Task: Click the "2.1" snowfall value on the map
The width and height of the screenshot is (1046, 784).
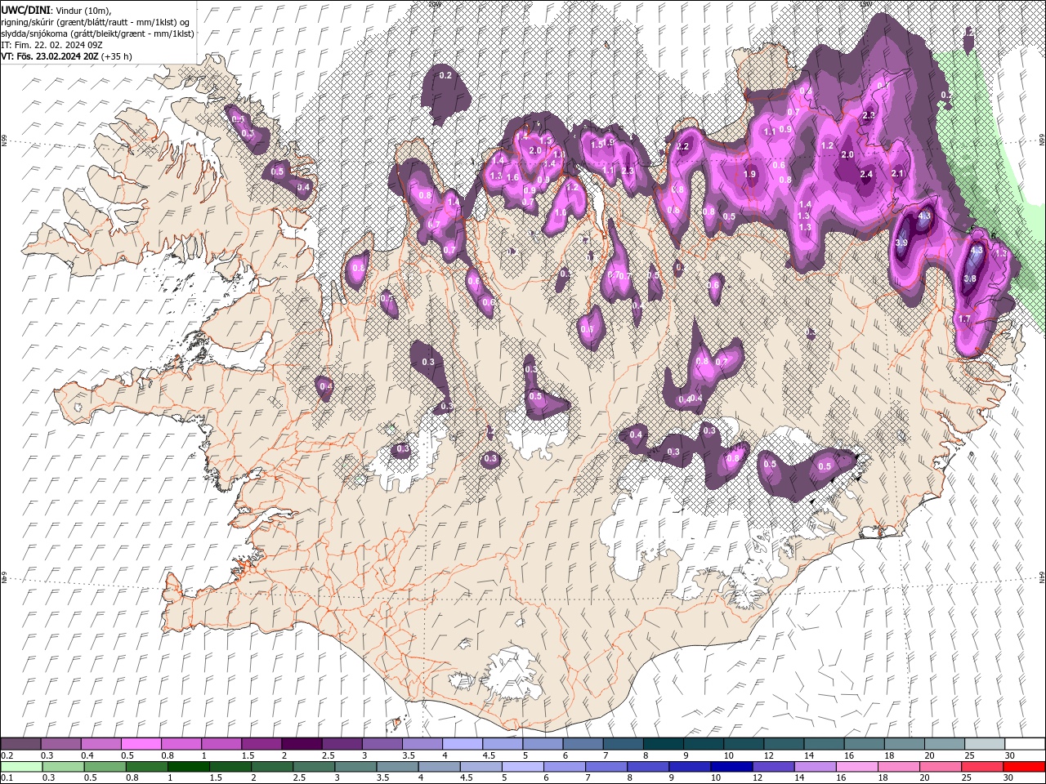Action: click(897, 173)
